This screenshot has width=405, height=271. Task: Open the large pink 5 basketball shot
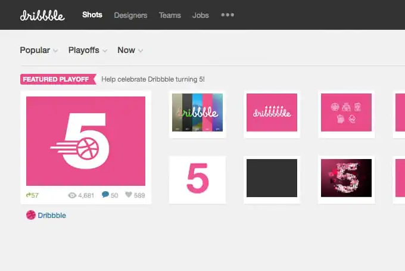coord(86,141)
